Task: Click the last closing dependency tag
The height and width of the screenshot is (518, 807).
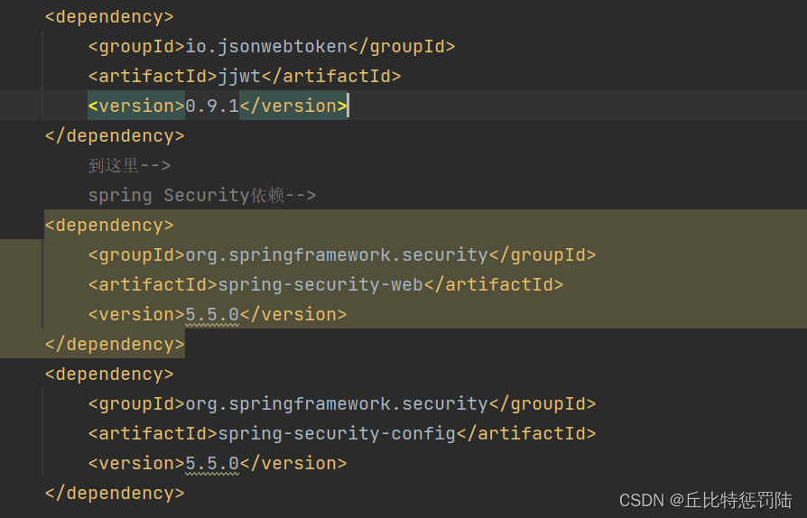Action: [x=115, y=494]
